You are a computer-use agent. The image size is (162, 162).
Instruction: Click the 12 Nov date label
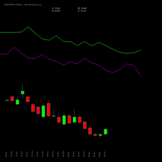tap(22, 154)
